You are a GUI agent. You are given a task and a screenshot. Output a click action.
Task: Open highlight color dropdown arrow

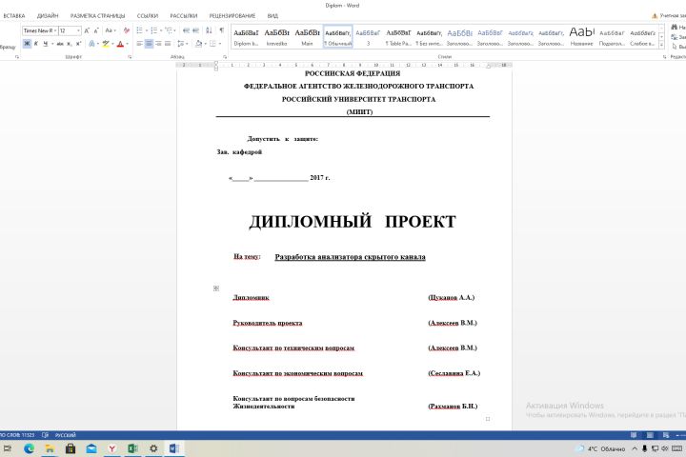click(112, 43)
